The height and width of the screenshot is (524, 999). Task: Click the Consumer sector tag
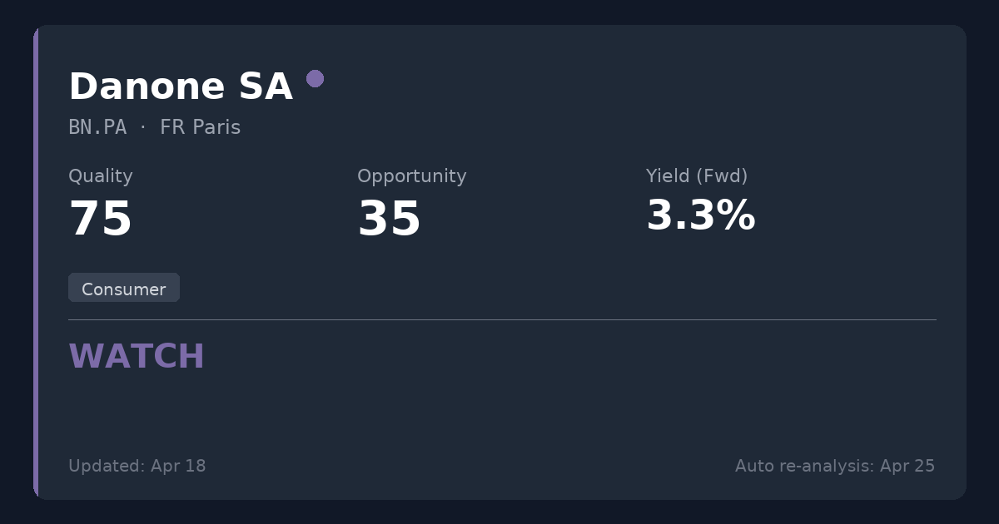click(124, 289)
